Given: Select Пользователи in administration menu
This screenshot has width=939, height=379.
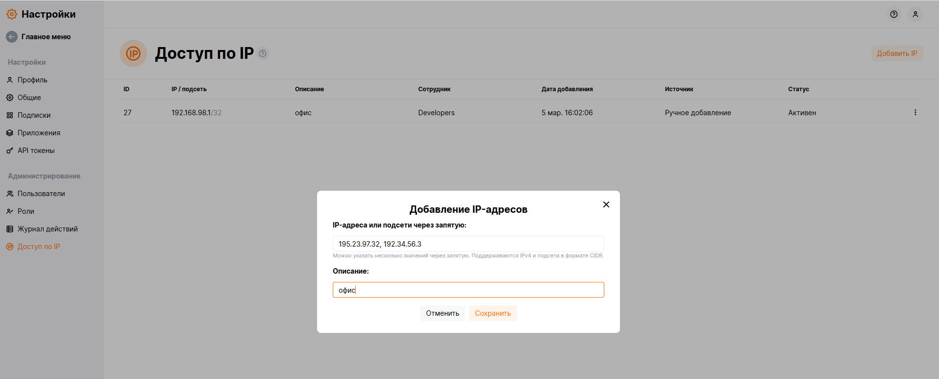Looking at the screenshot, I should point(41,194).
